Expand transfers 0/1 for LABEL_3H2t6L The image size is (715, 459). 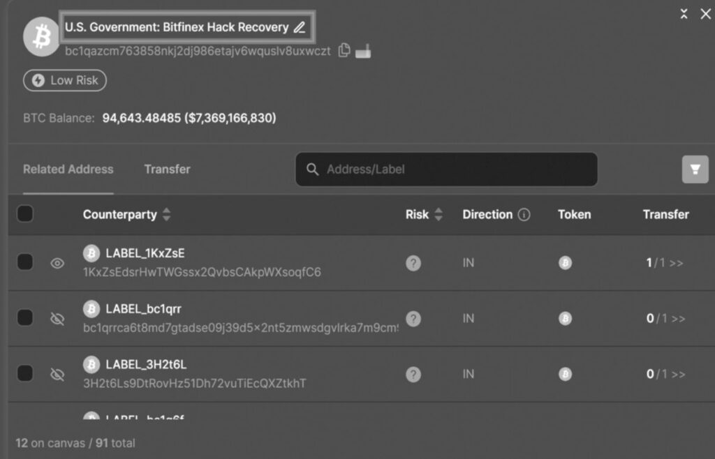pos(665,374)
